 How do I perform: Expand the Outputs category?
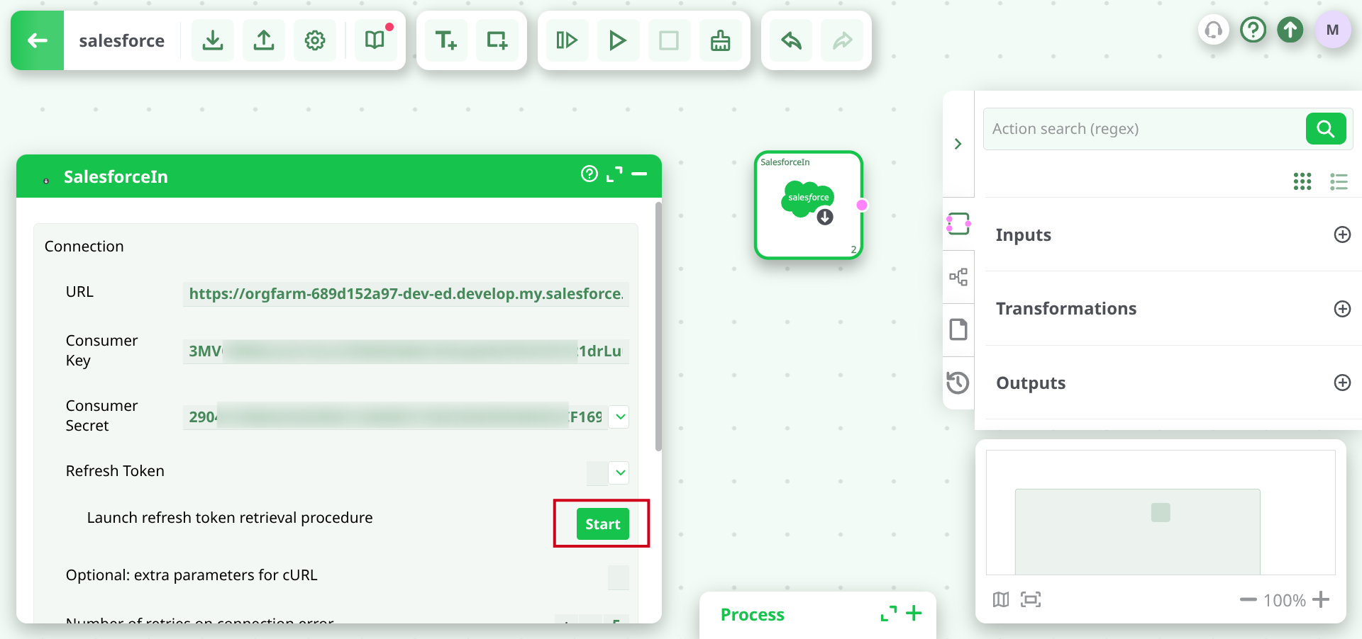tap(1342, 383)
